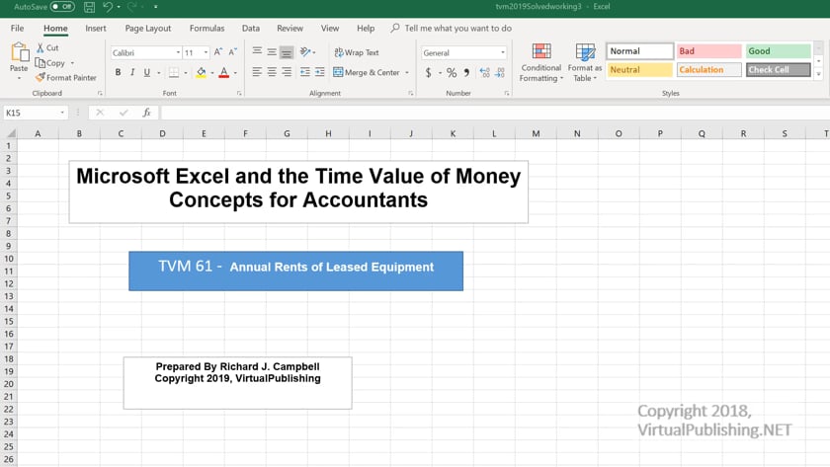
Task: Click the Copy icon
Action: click(x=41, y=63)
